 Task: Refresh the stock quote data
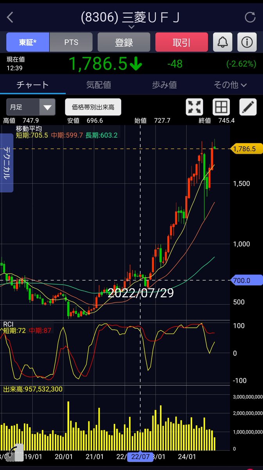pyautogui.click(x=249, y=17)
